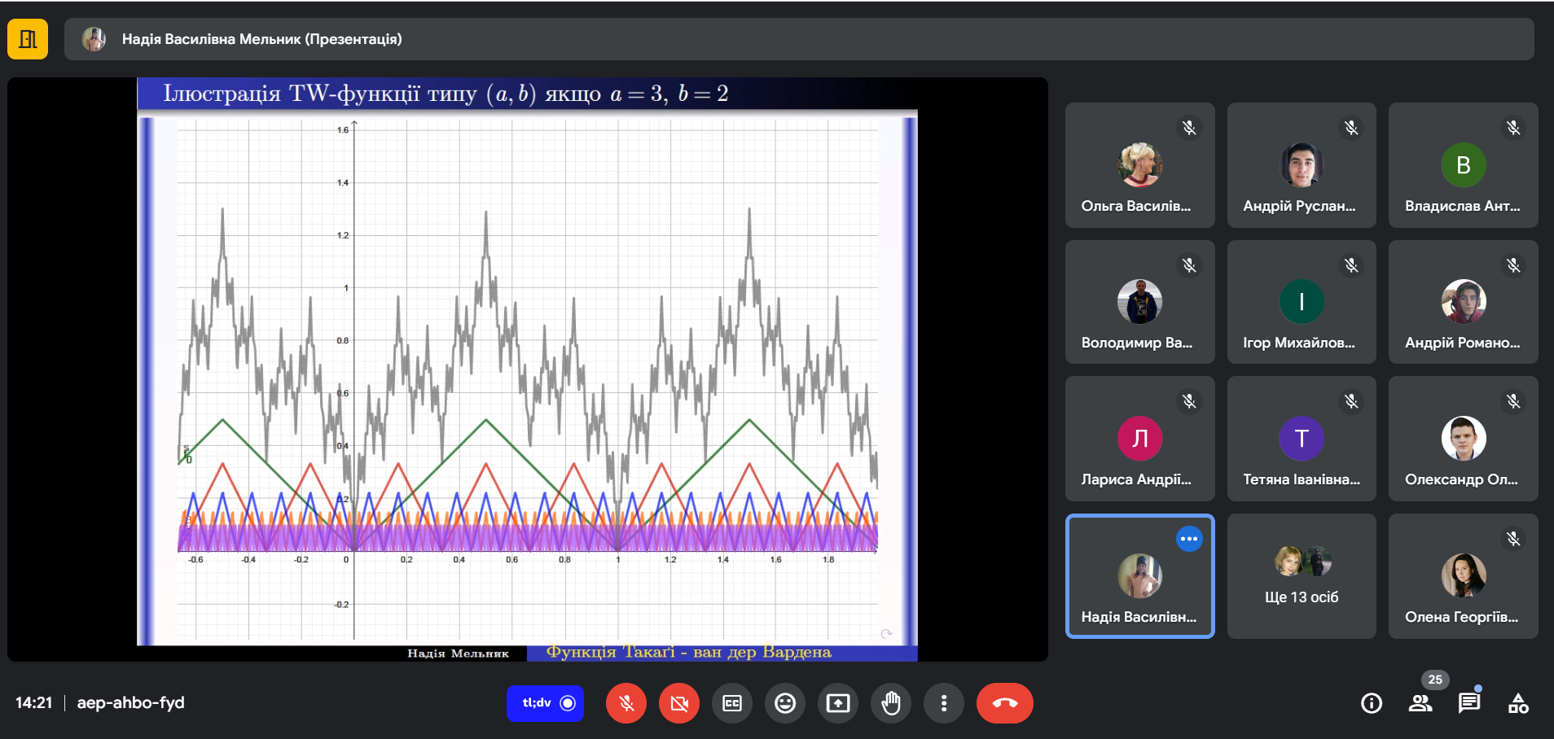Screen dimensions: 1554x739
Task: Click purple Т avatar of Тетяна
Action: coord(1302,438)
